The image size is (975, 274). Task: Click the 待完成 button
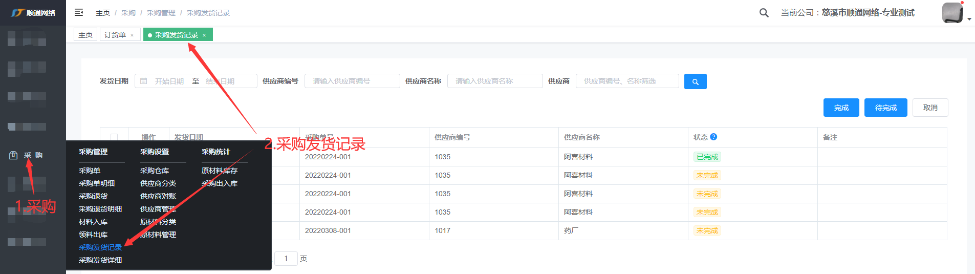pos(885,108)
